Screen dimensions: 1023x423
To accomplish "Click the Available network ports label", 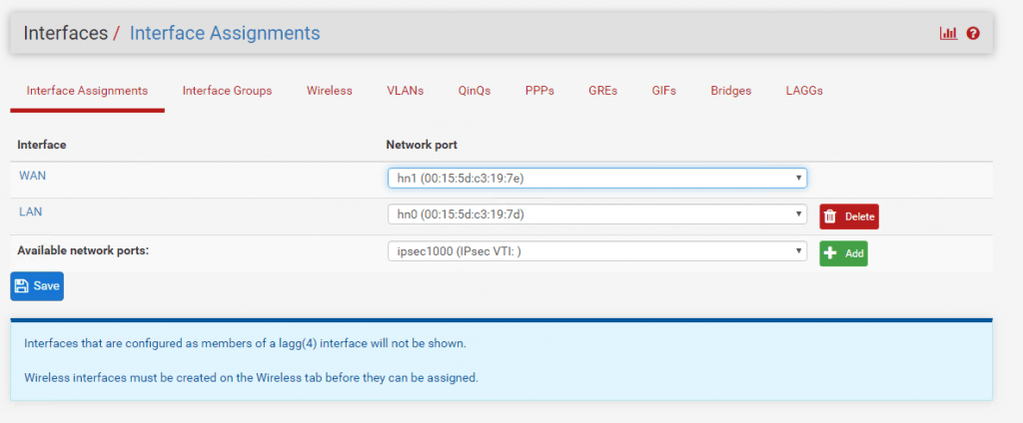I will 83,249.
